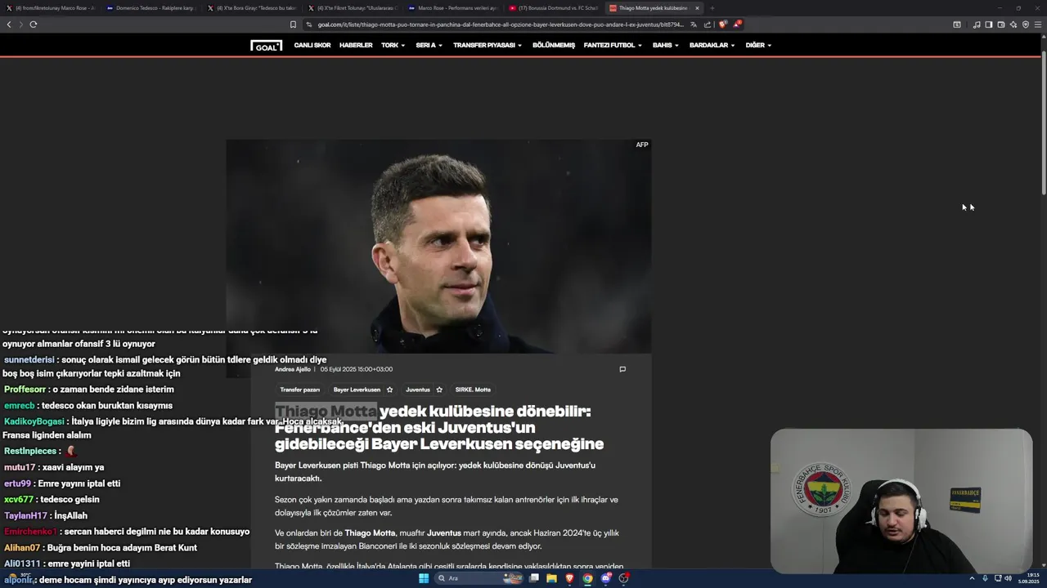Switch to the first fikrettolunay Marco Rose tab
The height and width of the screenshot is (588, 1047).
(x=51, y=8)
